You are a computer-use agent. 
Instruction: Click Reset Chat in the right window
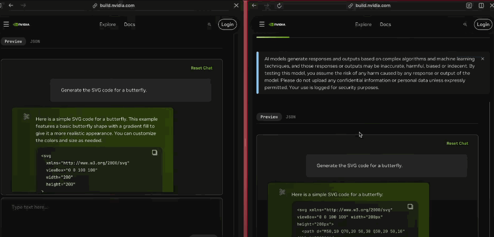pos(457,143)
